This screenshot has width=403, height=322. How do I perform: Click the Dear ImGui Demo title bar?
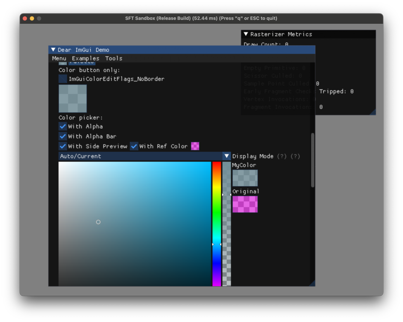click(x=182, y=50)
